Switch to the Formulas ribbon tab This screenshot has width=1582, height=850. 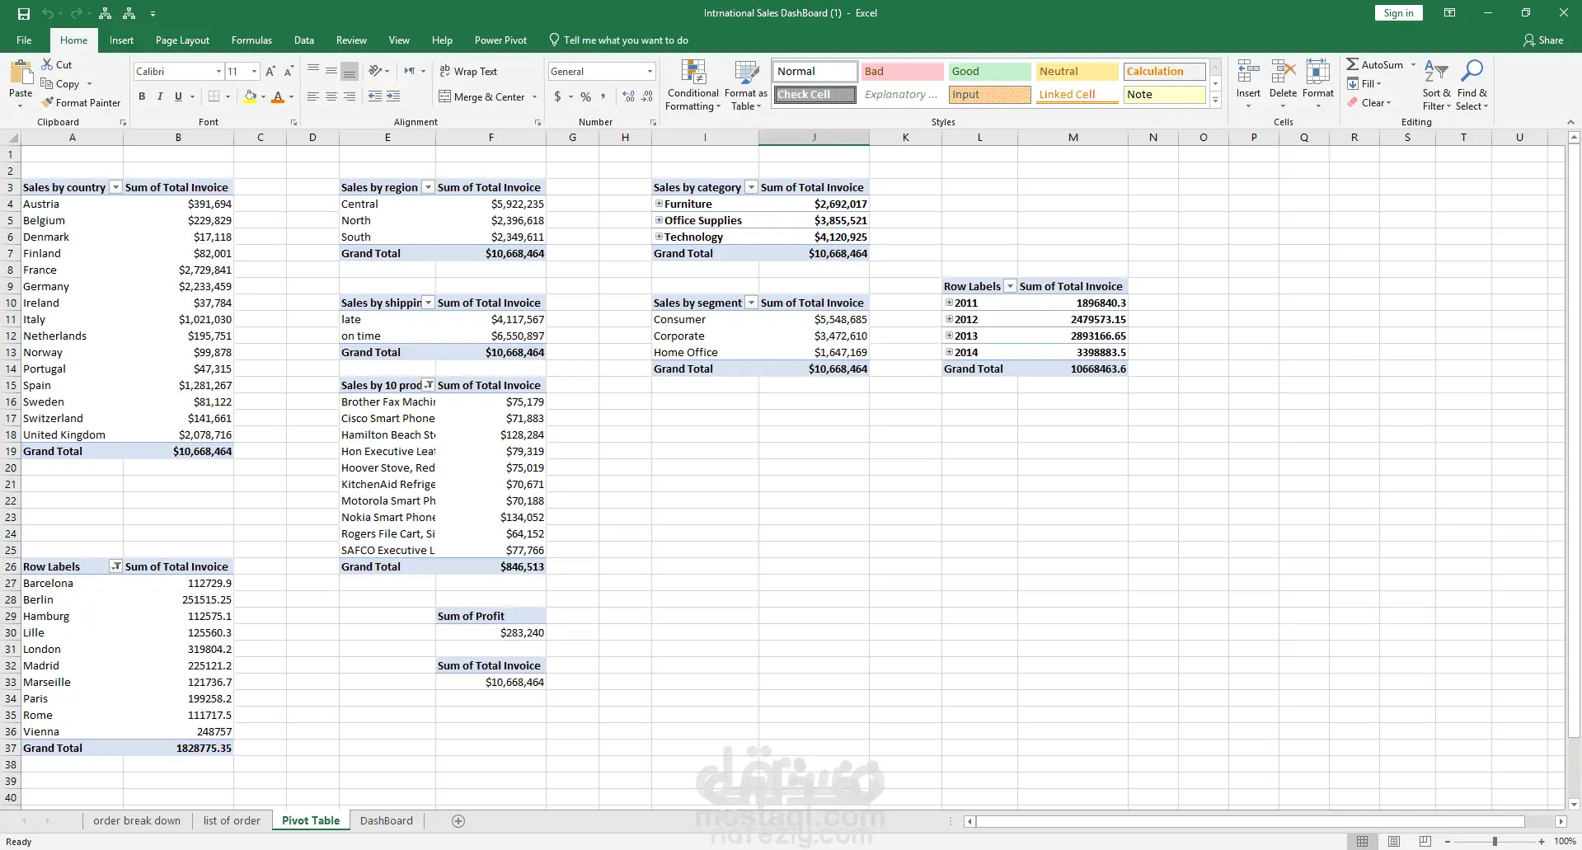click(x=251, y=40)
